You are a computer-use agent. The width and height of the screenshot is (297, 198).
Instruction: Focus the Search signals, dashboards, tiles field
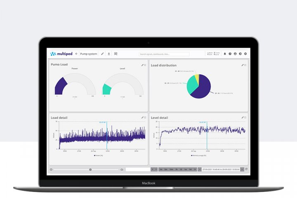point(164,54)
